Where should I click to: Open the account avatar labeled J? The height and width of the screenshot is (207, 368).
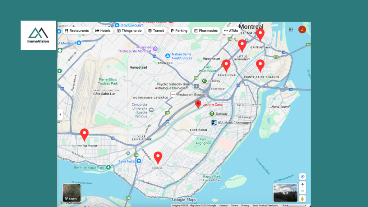pyautogui.click(x=302, y=29)
